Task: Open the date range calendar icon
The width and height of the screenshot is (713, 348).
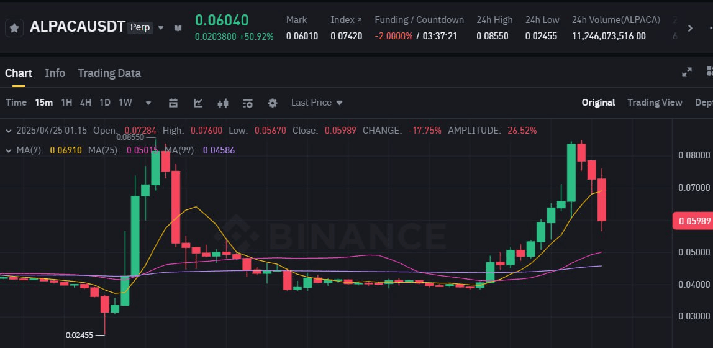Action: 173,103
